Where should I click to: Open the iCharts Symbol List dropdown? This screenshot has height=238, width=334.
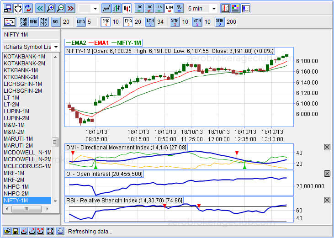[31, 47]
